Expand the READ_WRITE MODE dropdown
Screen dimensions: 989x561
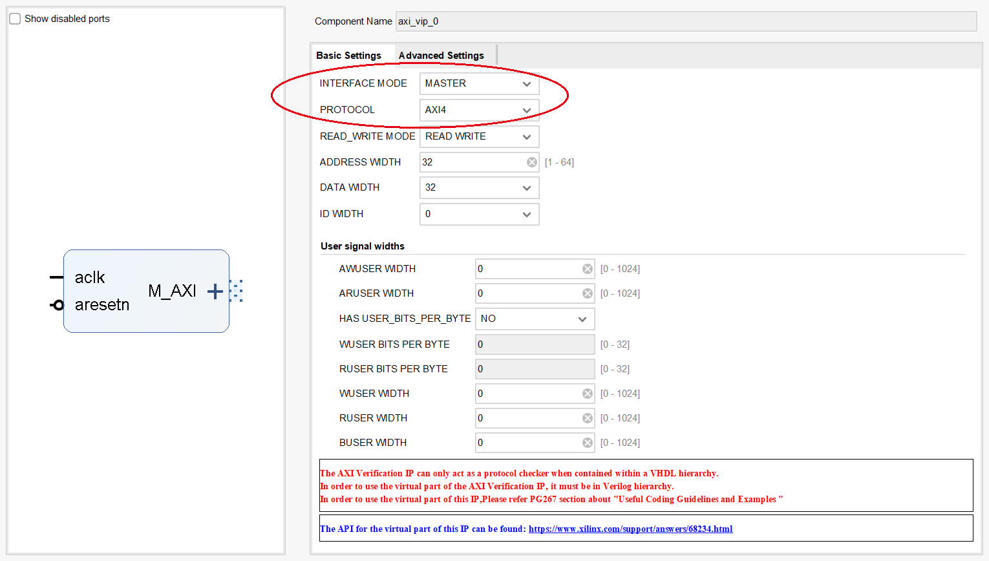coord(479,136)
